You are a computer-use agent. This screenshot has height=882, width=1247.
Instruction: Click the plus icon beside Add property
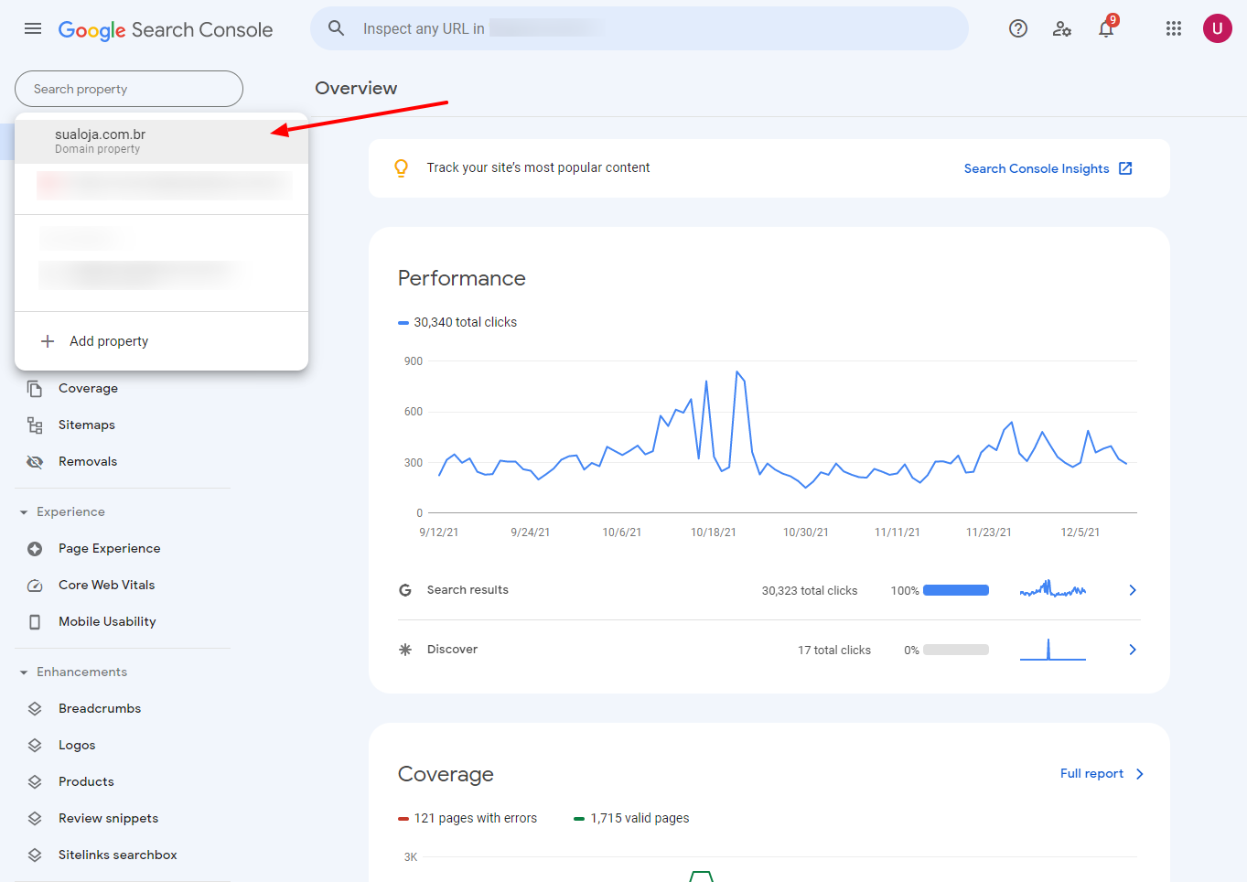[x=48, y=341]
